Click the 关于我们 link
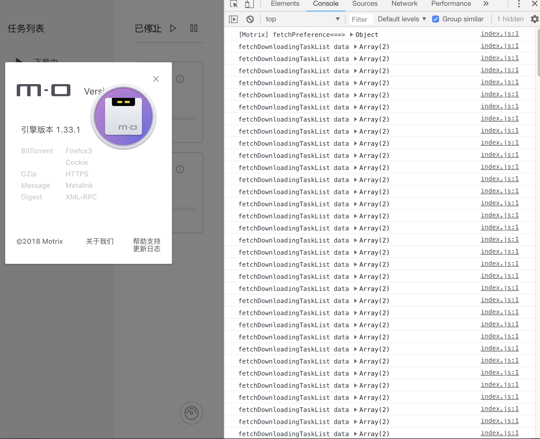Screen dimensions: 540x439 point(100,241)
